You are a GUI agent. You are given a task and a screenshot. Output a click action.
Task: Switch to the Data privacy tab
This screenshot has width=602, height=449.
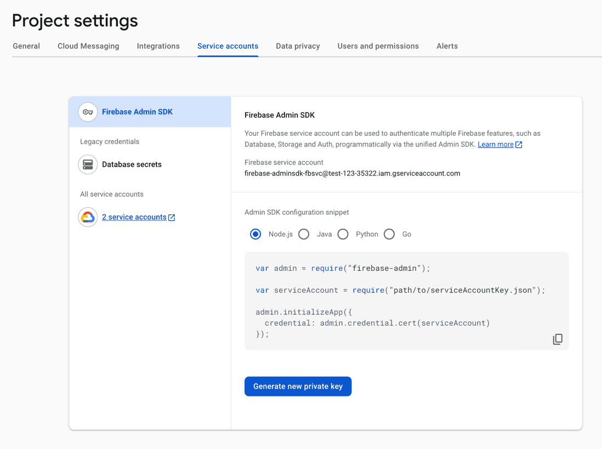(298, 46)
